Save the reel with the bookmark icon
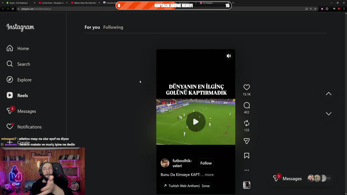 246,156
